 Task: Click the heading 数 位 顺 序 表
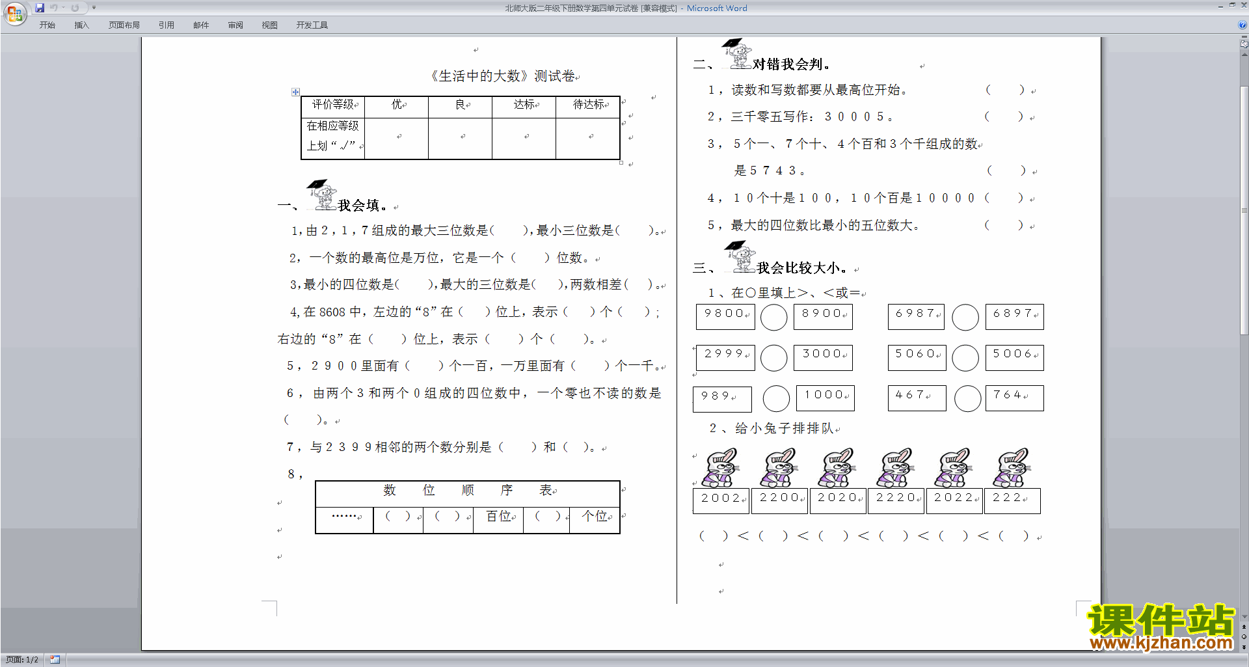point(468,490)
